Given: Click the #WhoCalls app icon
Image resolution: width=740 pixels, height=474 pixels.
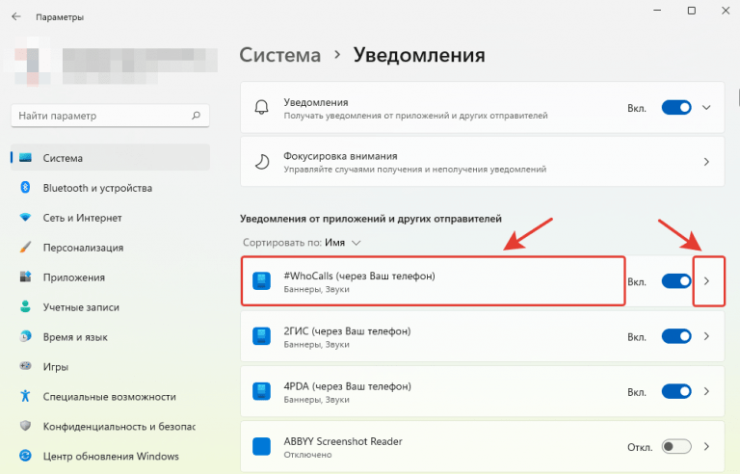Looking at the screenshot, I should 261,281.
